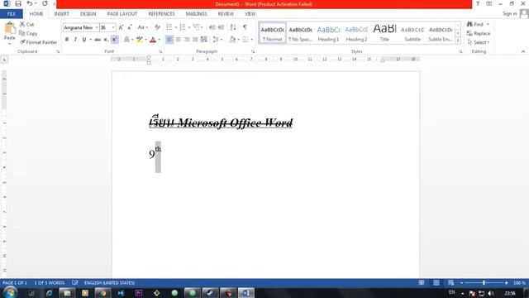Open the Select dropdown in Editing

click(x=479, y=42)
